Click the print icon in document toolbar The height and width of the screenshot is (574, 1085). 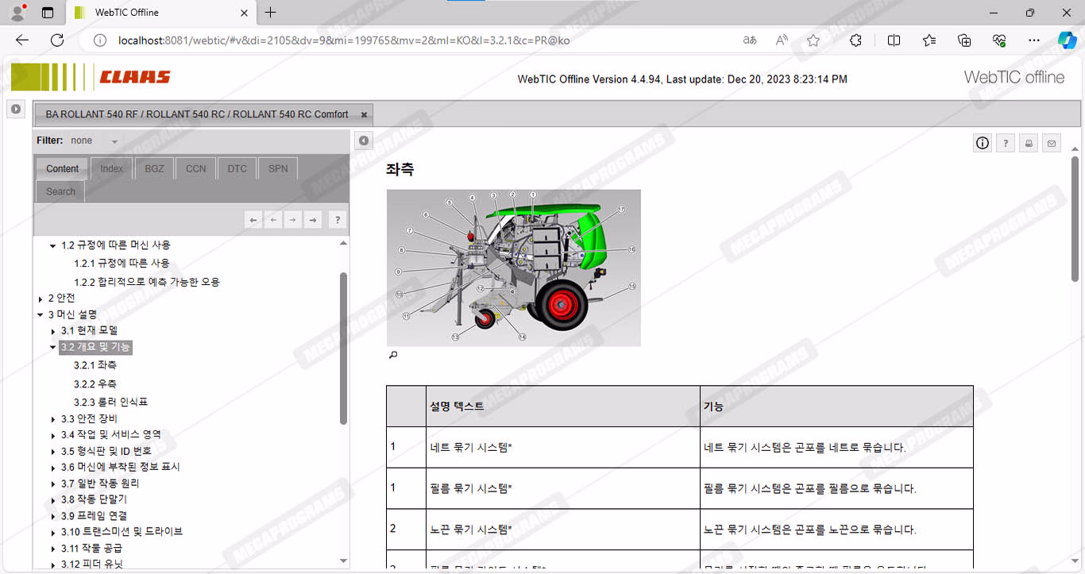click(1029, 143)
